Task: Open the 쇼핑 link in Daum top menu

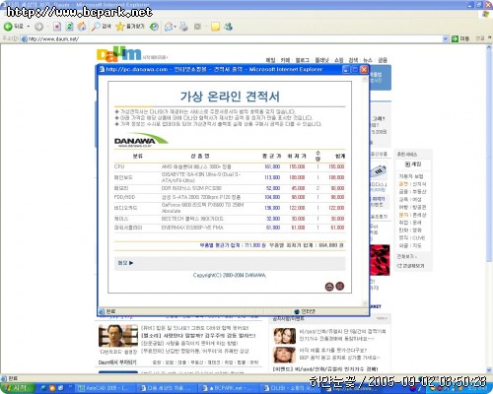Action: tap(339, 60)
